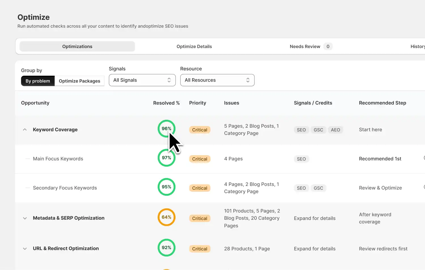
Task: Click the 96% resolved ring for Keyword Coverage
Action: tap(167, 129)
